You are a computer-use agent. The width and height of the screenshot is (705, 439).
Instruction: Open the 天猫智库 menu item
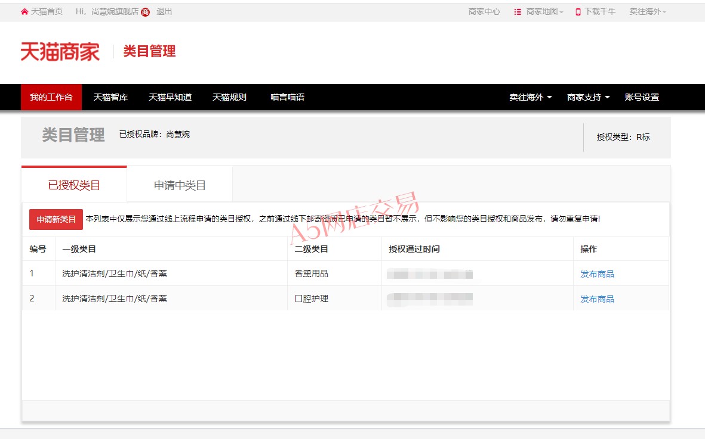(110, 97)
